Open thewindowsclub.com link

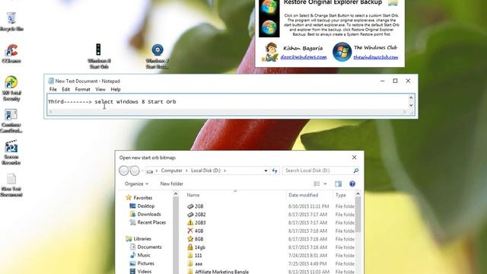tap(375, 57)
